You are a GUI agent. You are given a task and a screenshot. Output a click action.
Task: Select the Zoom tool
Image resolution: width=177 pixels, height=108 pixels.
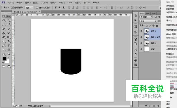point(9,54)
